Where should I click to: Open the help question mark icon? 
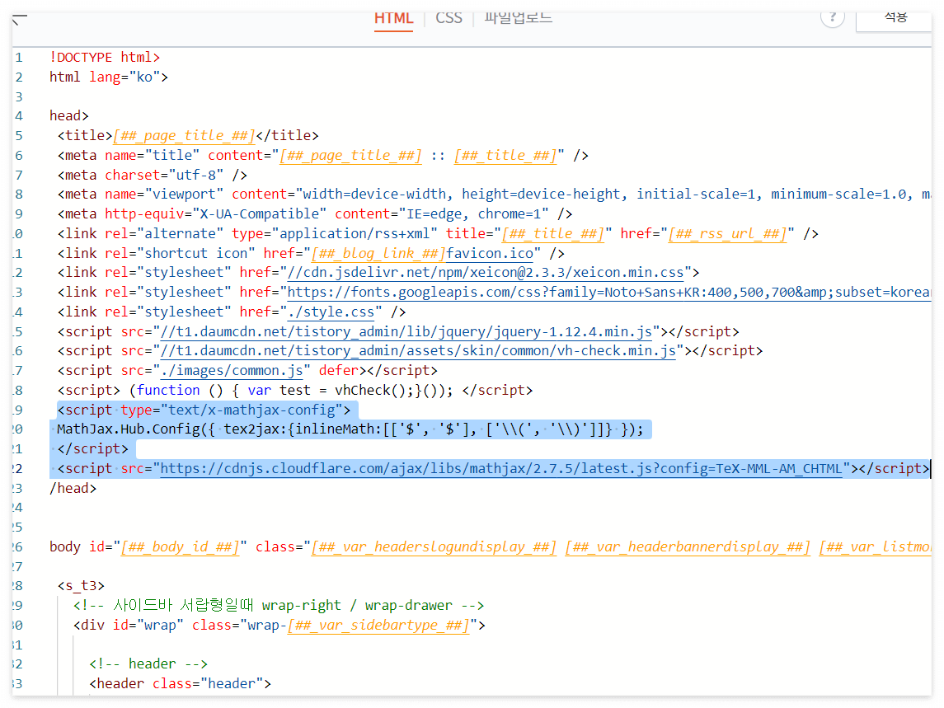[833, 18]
